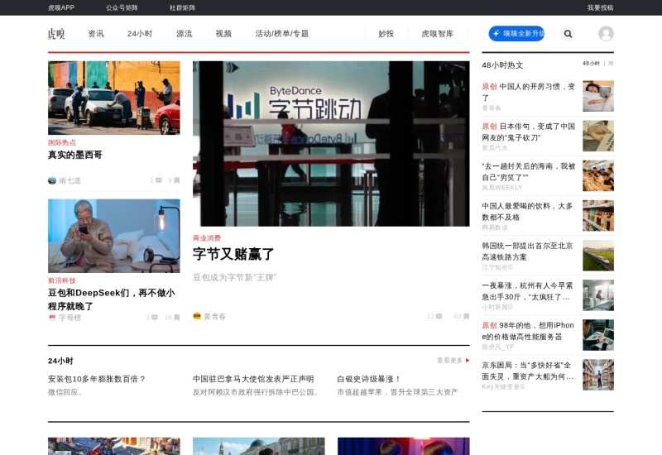Open hot article 京东困局
This screenshot has height=455, width=662.
(x=528, y=371)
